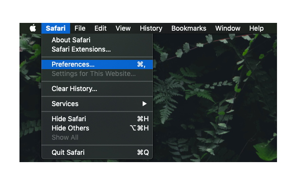The height and width of the screenshot is (185, 296).
Task: Open the File menu
Action: (x=80, y=28)
